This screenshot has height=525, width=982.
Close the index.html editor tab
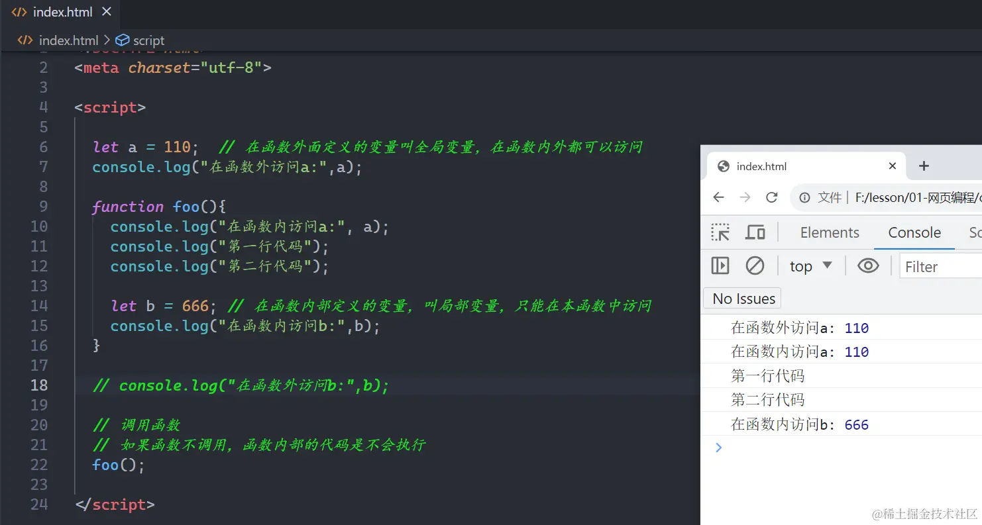[x=107, y=12]
